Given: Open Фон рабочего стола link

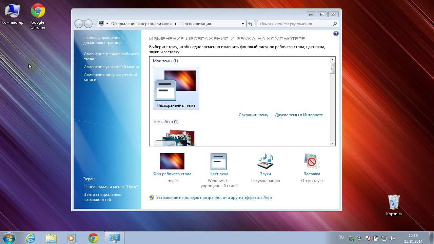Looking at the screenshot, I should 172,174.
